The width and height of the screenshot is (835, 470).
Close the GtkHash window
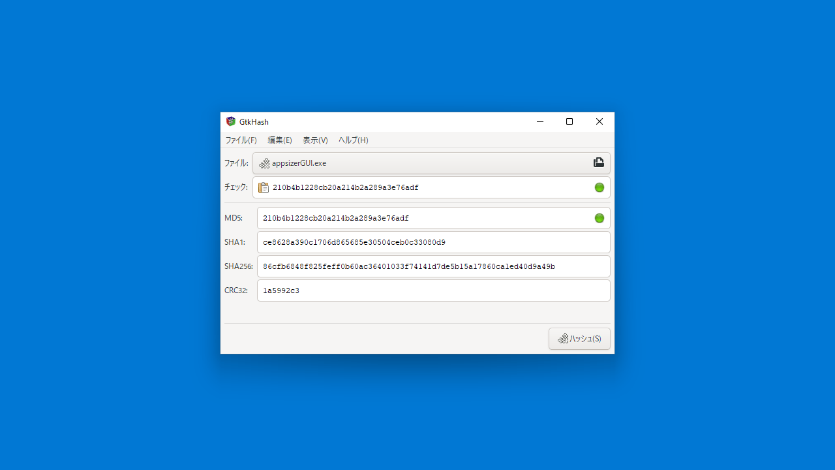[600, 121]
